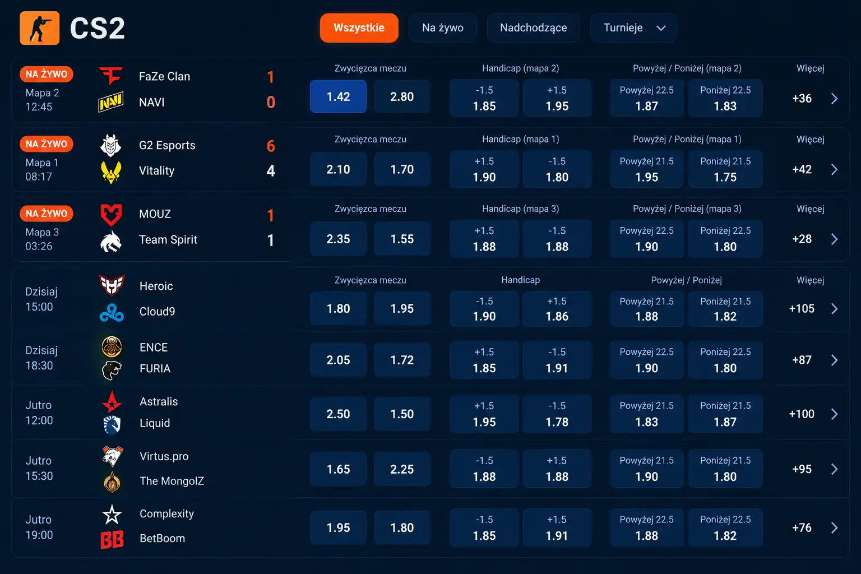The image size is (861, 574).
Task: Click the NAVI team logo
Action: pos(111,102)
